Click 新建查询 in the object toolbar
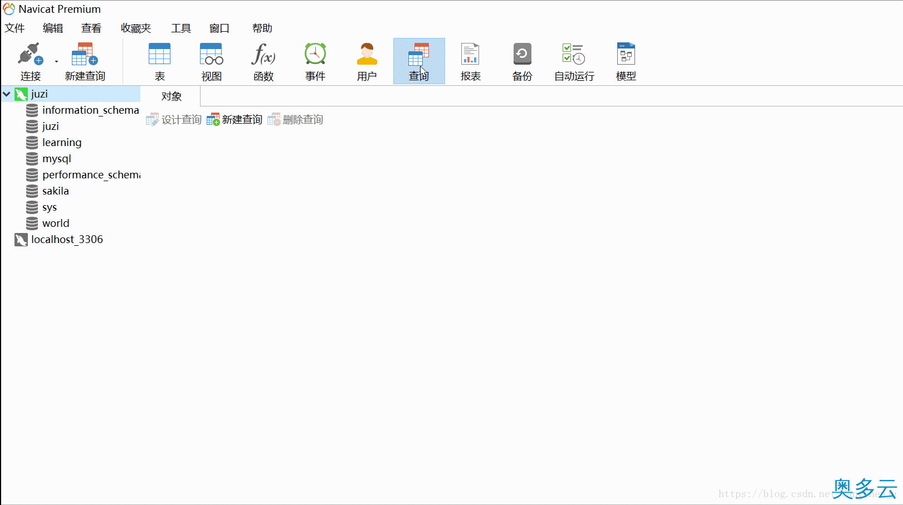 pyautogui.click(x=235, y=119)
